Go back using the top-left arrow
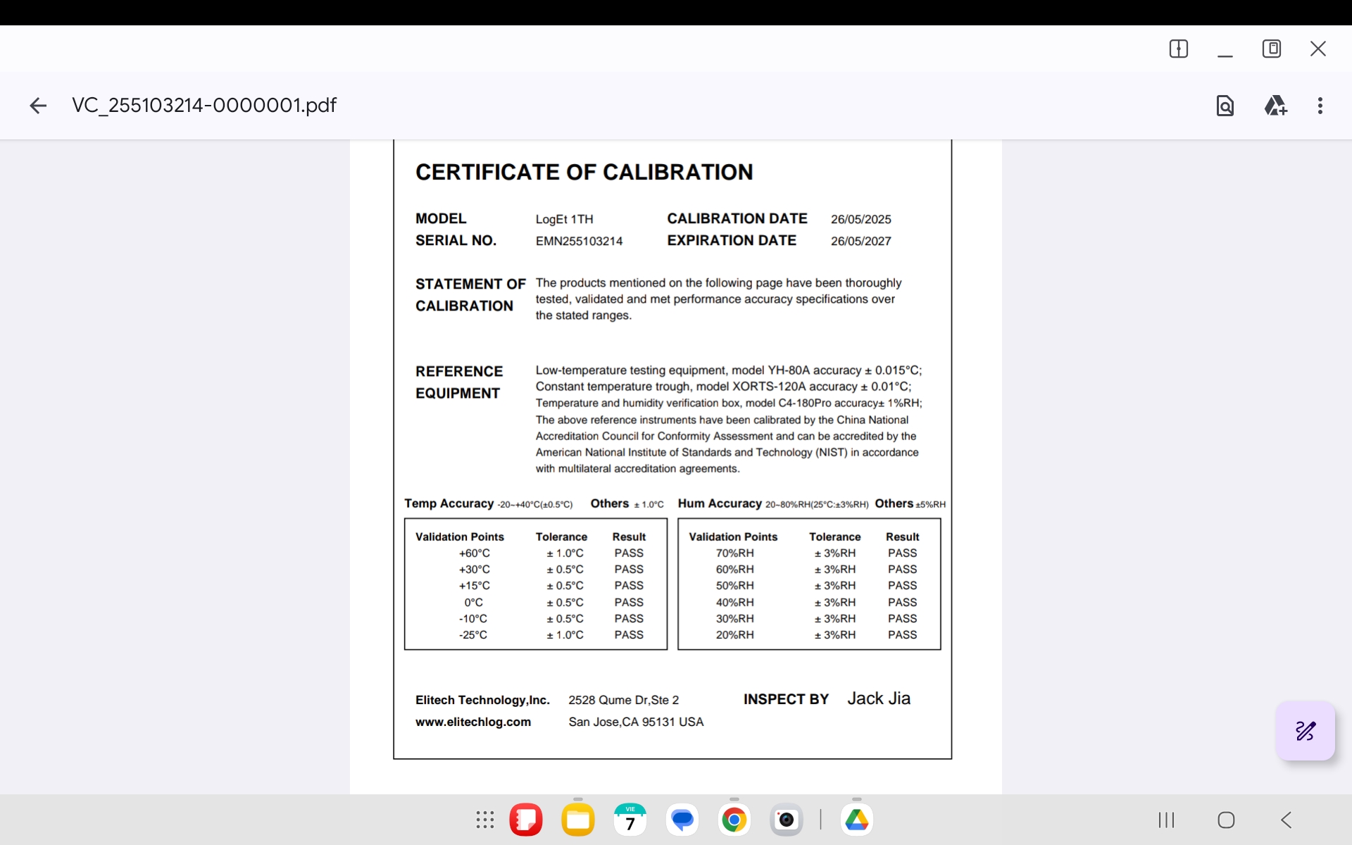1352x845 pixels. (x=38, y=106)
